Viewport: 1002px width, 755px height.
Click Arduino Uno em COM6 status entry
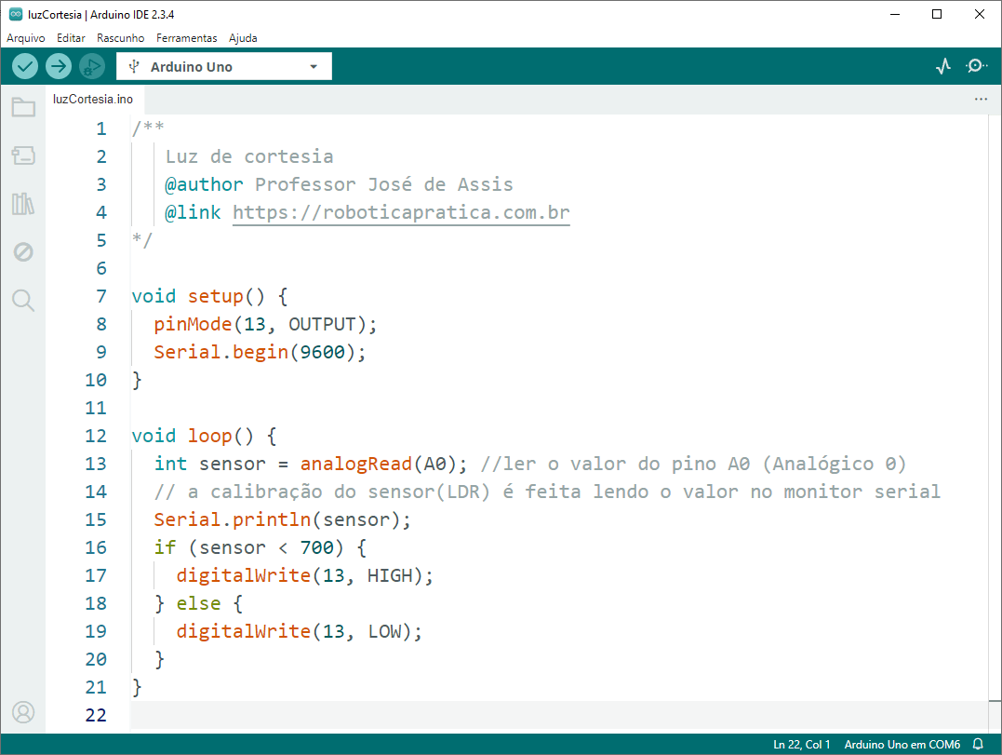tap(902, 744)
